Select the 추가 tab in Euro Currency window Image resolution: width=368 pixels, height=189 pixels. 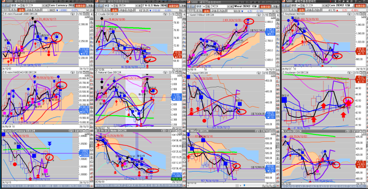[13, 10]
